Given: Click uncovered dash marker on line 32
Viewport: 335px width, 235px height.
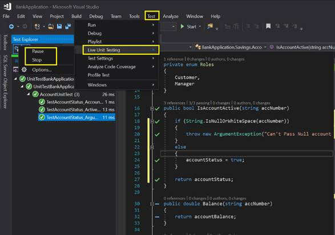Looking at the screenshot, I should tap(158, 217).
